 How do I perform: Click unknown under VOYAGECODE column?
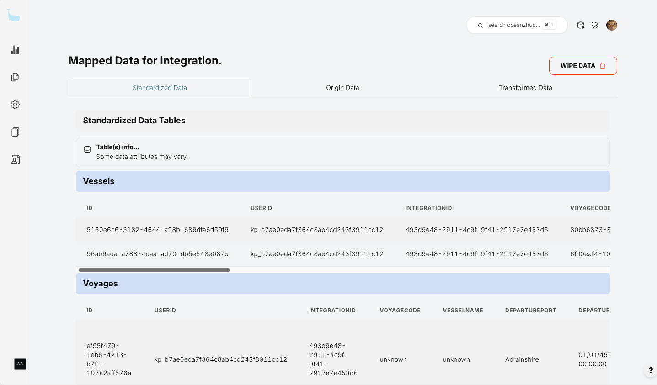[393, 359]
